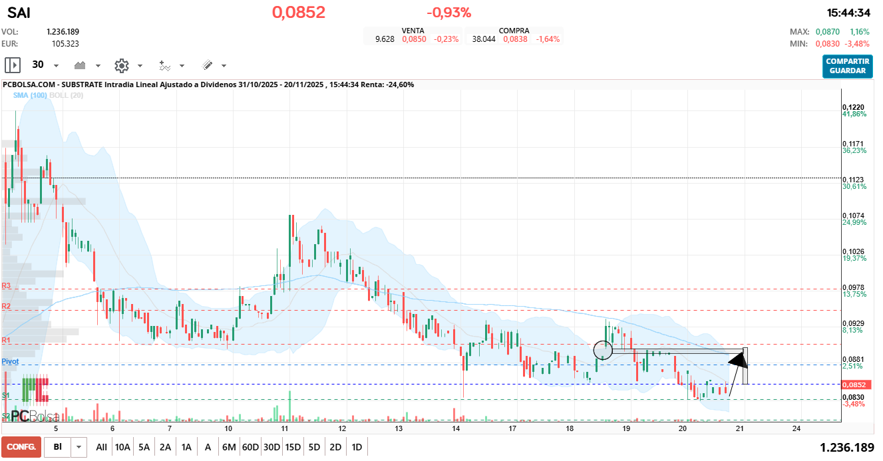Switch to the 1D timeframe tab

(x=357, y=446)
